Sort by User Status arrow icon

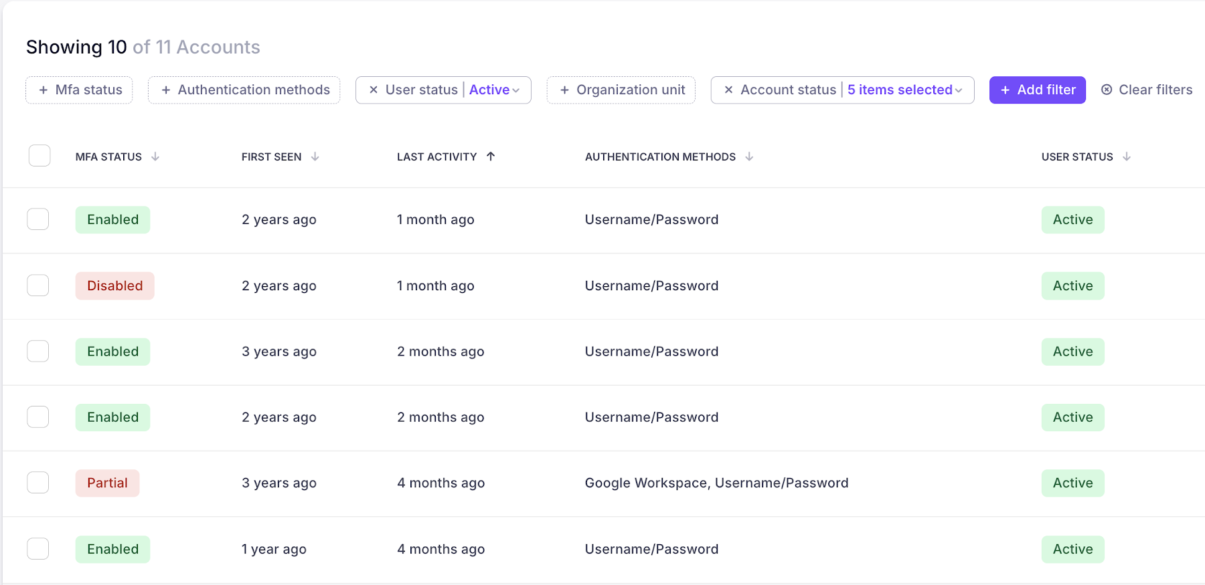point(1127,156)
